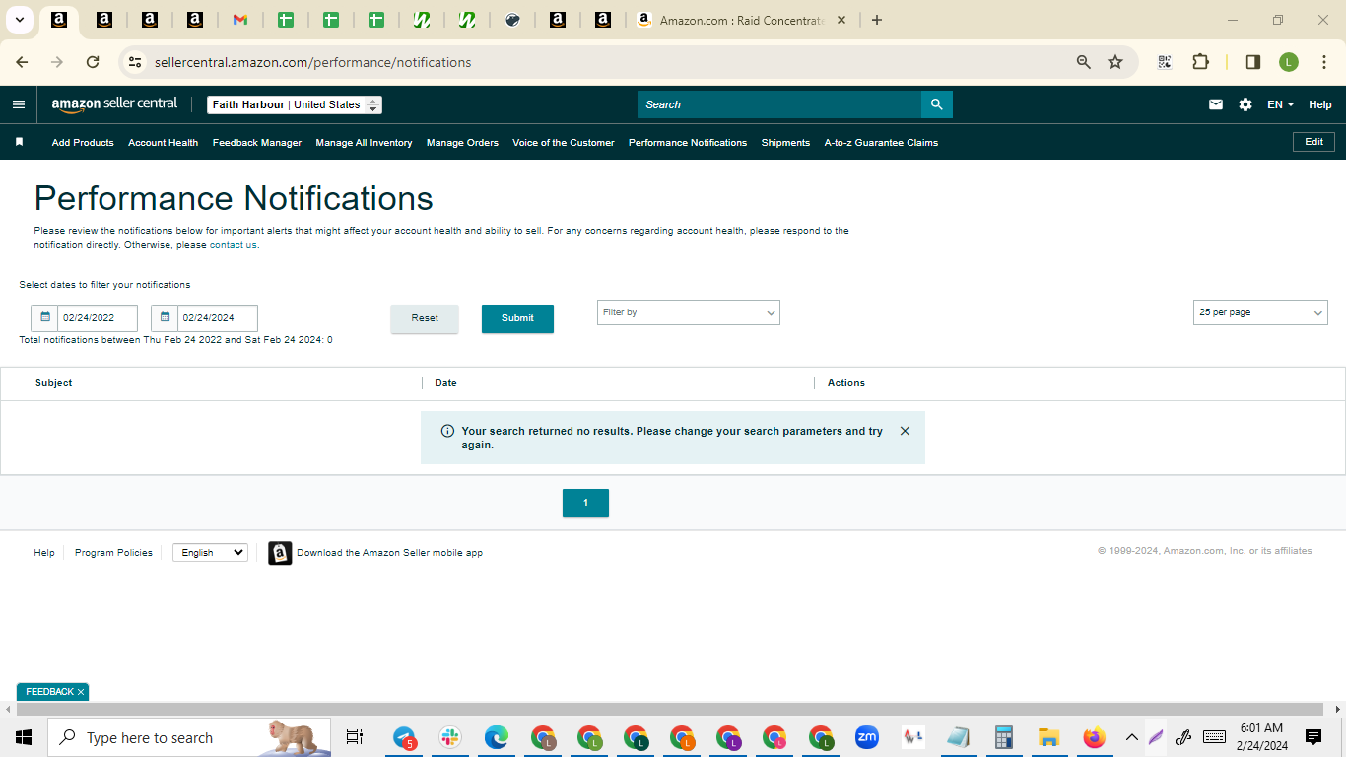Open the Chrome three-dot menu
Viewport: 1346px width, 757px height.
1324,62
